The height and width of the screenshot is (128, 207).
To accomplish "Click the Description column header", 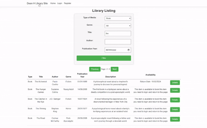I will click(111, 77).
